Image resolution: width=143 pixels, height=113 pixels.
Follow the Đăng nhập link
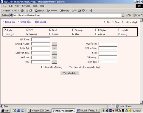[x=41, y=22]
